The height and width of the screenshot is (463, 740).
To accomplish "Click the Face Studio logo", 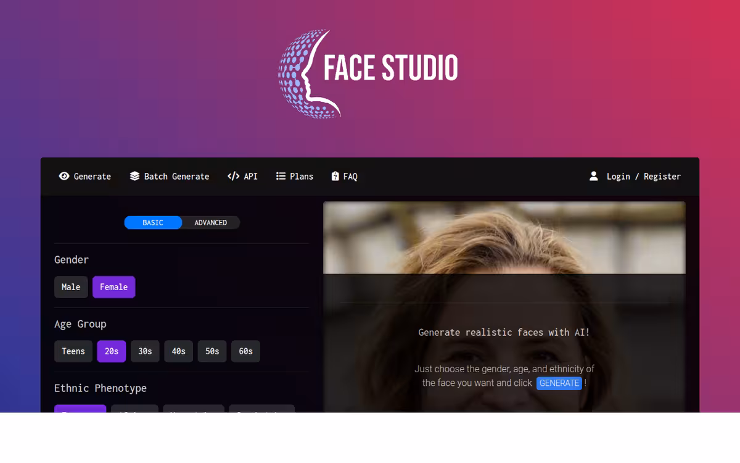I will [x=368, y=73].
